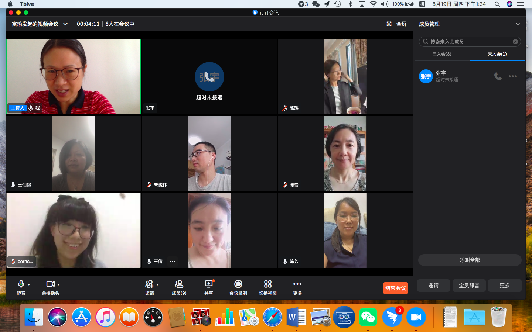Start screen sharing with 共享

click(x=209, y=287)
